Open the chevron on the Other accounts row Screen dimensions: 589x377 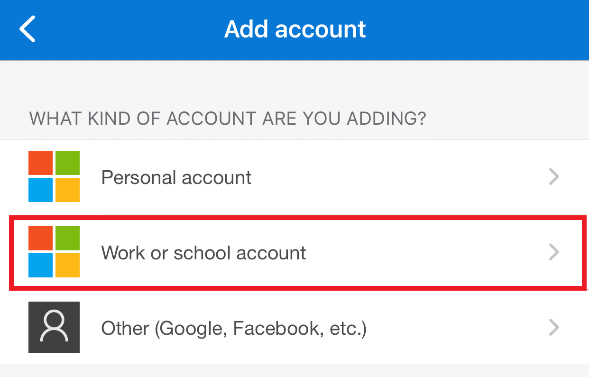point(554,328)
